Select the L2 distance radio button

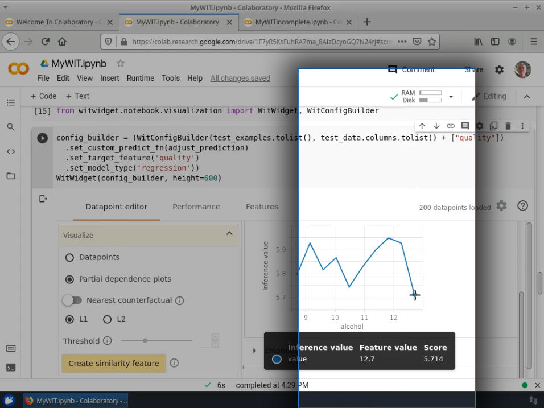[x=107, y=319]
